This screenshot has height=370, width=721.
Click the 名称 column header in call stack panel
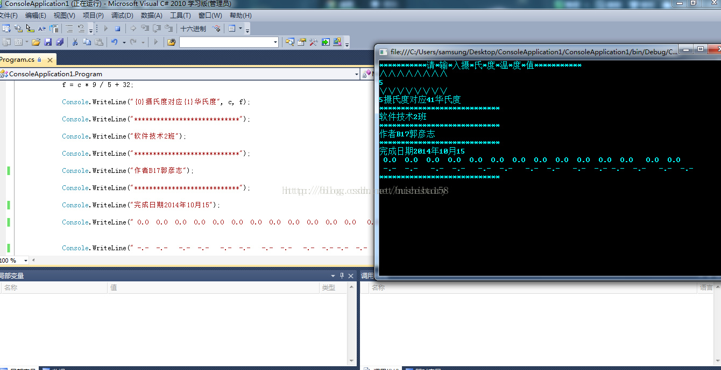[x=533, y=288]
